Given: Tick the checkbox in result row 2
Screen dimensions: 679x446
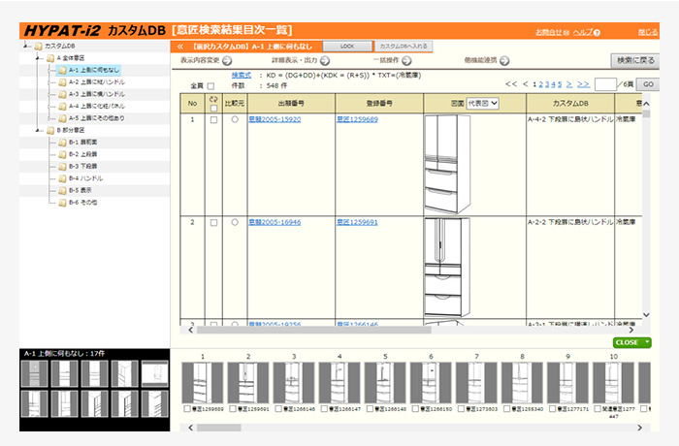Looking at the screenshot, I should [213, 223].
